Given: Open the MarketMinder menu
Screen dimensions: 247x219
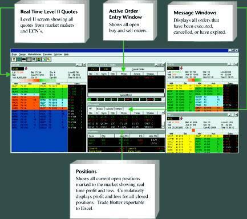Looking at the screenshot, I should click(x=34, y=54).
